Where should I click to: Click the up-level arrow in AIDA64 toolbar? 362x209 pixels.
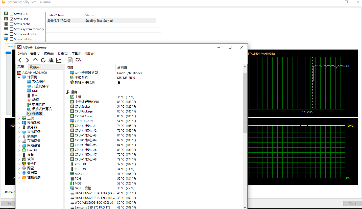click(35, 60)
